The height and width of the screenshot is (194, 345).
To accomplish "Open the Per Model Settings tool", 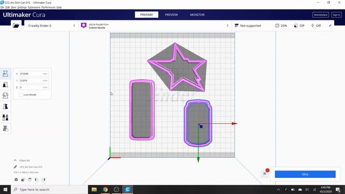I will [5, 117].
